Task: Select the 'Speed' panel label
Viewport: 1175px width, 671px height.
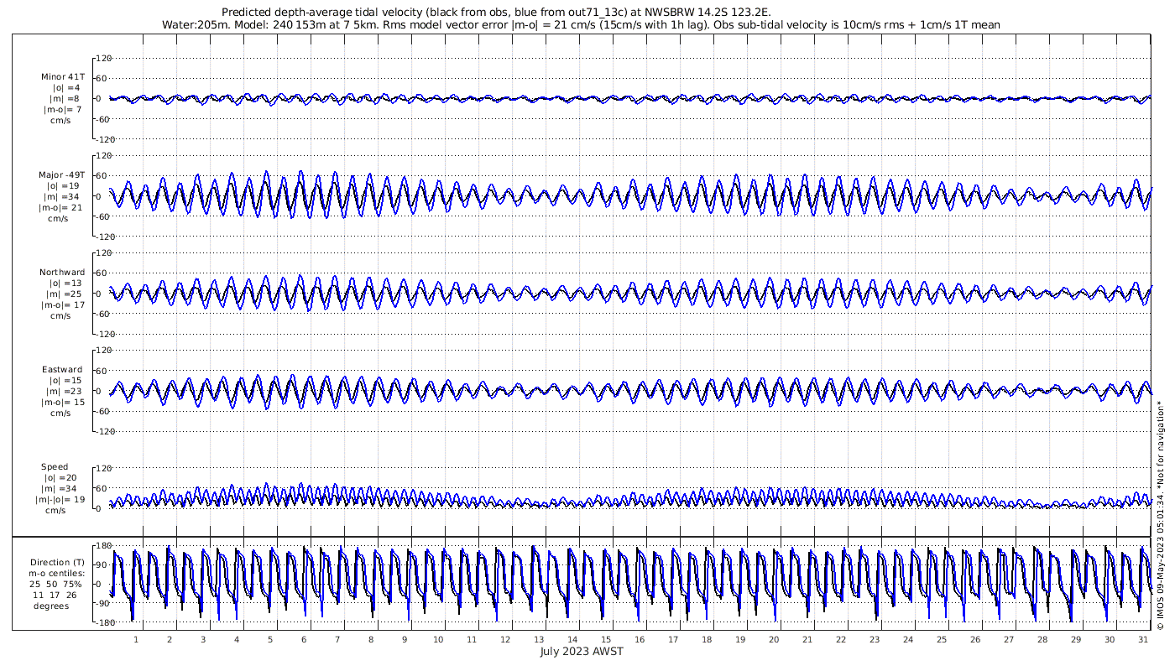Action: click(x=55, y=466)
